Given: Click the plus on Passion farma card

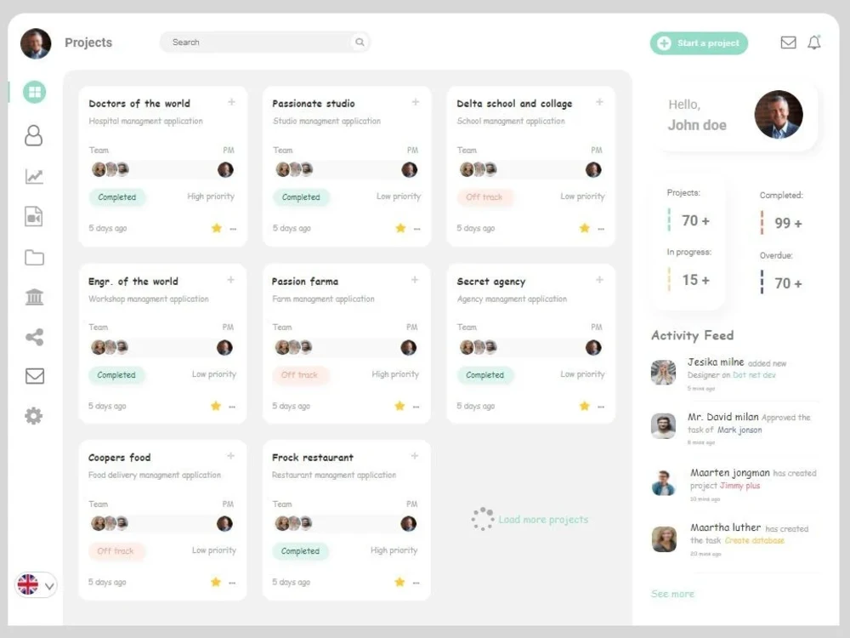Looking at the screenshot, I should [x=415, y=280].
